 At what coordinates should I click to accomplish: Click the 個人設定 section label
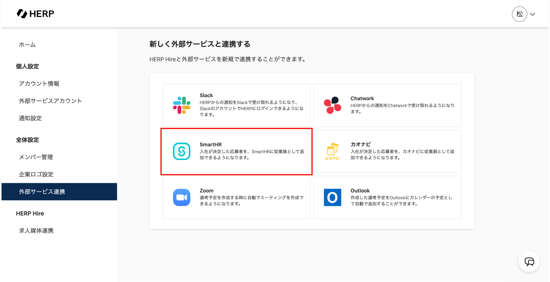[x=28, y=66]
